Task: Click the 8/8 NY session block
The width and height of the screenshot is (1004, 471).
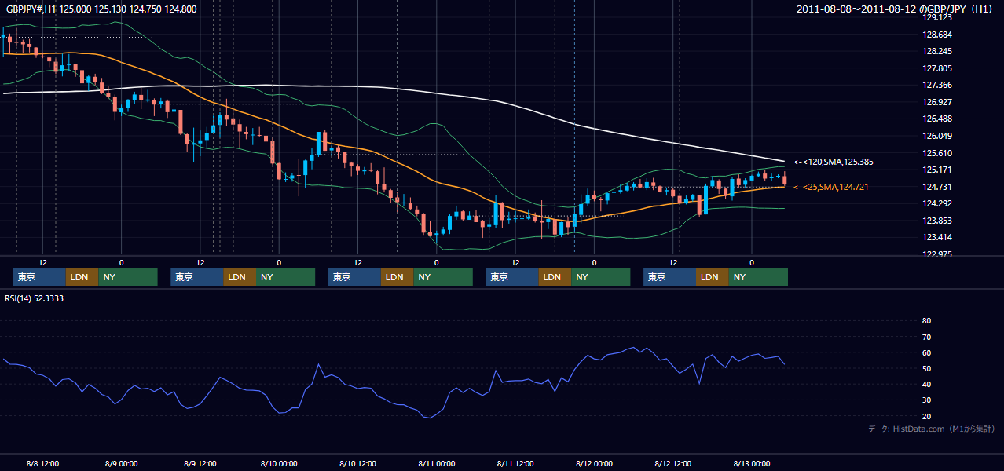Action: click(x=127, y=277)
